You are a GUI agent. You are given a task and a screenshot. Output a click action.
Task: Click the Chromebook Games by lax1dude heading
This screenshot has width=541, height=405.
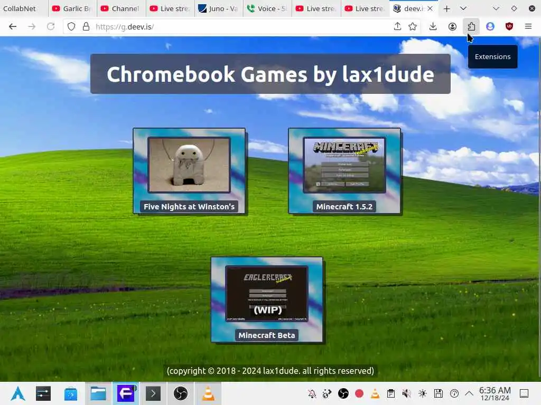pyautogui.click(x=270, y=74)
